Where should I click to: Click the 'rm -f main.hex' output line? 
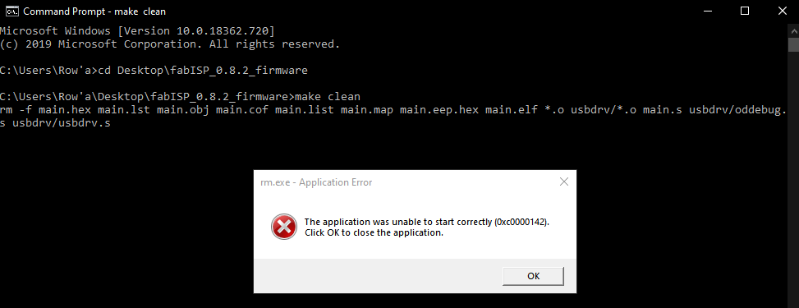pos(393,110)
